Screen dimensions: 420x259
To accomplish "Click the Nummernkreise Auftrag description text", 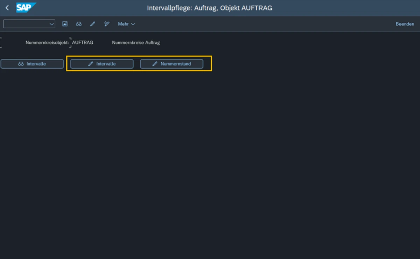I will [x=136, y=42].
